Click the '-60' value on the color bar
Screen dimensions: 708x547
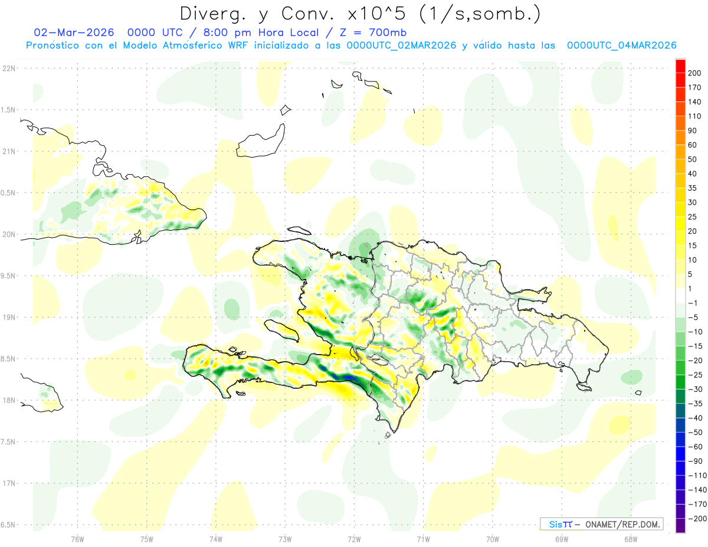click(695, 447)
